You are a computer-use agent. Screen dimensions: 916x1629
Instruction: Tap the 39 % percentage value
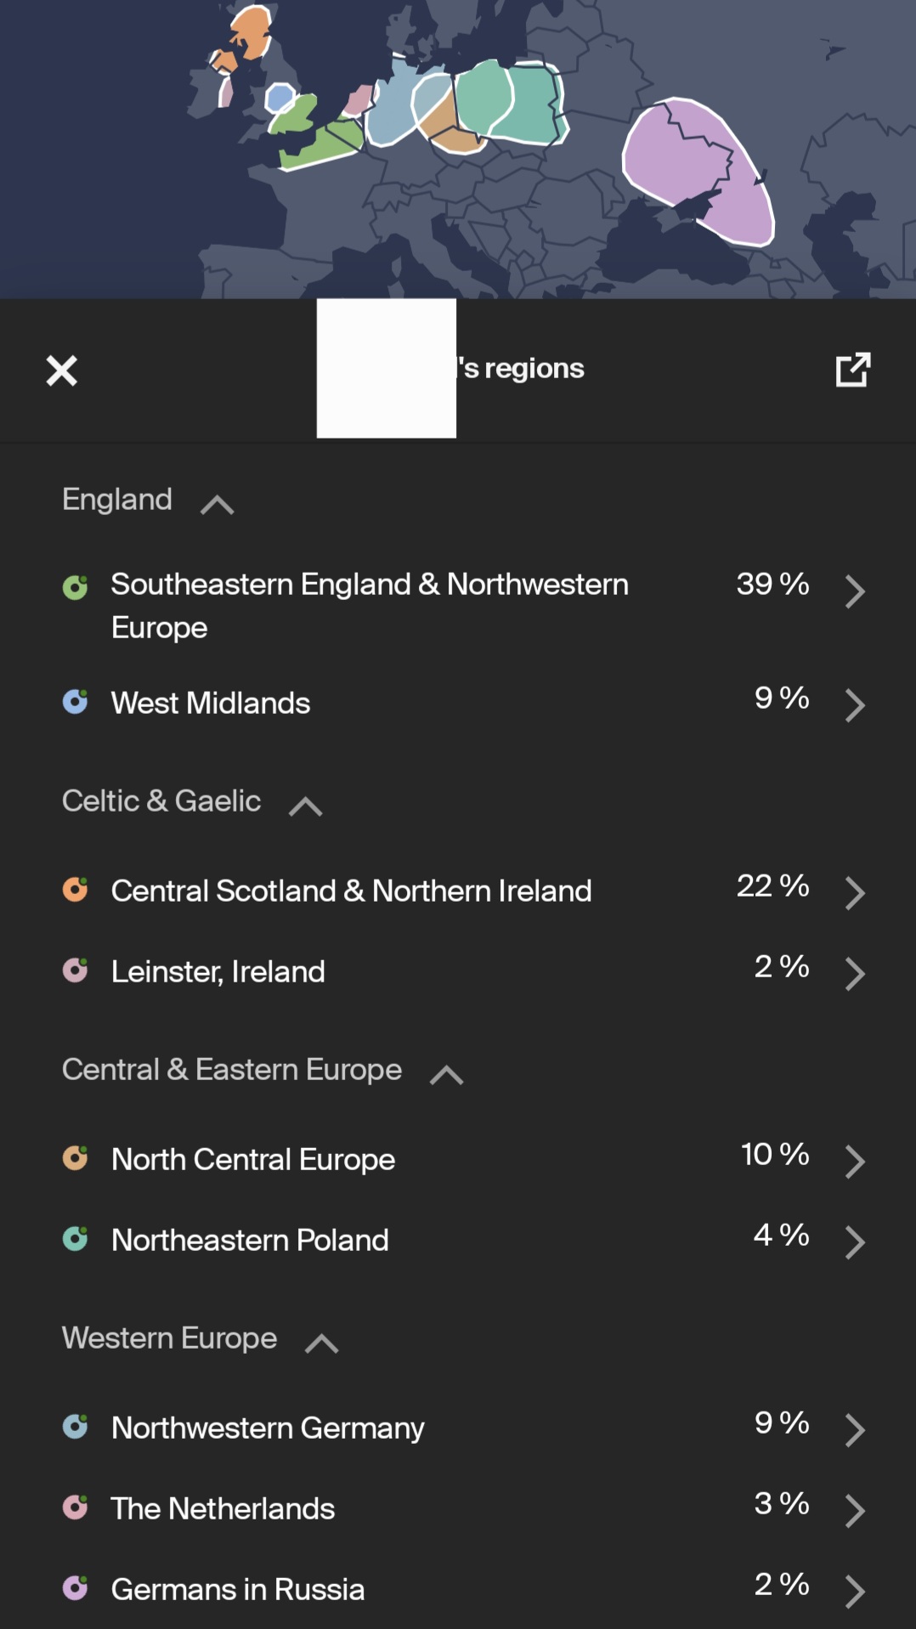(x=772, y=584)
